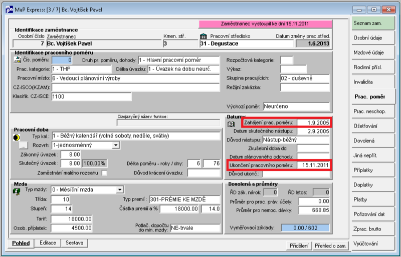The height and width of the screenshot is (257, 401).
Task: Open Mzdové údaje section
Action: (373, 52)
